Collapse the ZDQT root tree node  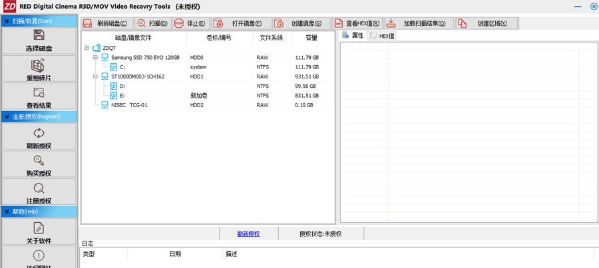pos(87,48)
